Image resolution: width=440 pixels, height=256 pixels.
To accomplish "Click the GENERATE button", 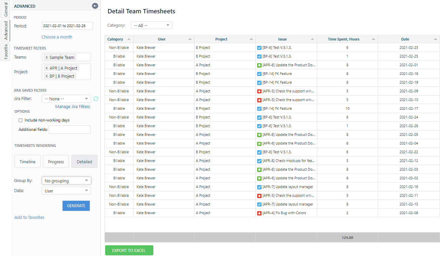I will tap(76, 205).
